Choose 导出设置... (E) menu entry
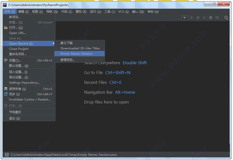This screenshot has height=160, width=233. tap(29, 77)
